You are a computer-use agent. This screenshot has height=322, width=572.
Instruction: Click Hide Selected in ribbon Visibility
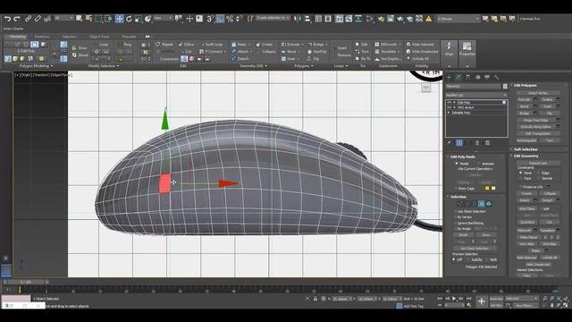[x=420, y=45]
